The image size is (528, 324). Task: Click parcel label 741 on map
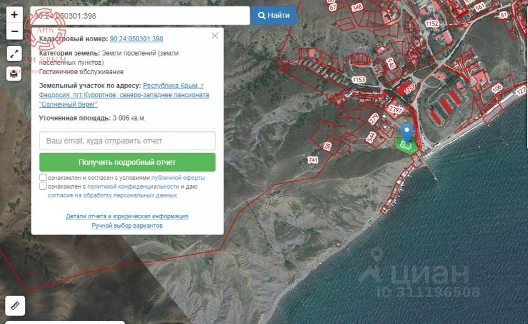(x=313, y=160)
